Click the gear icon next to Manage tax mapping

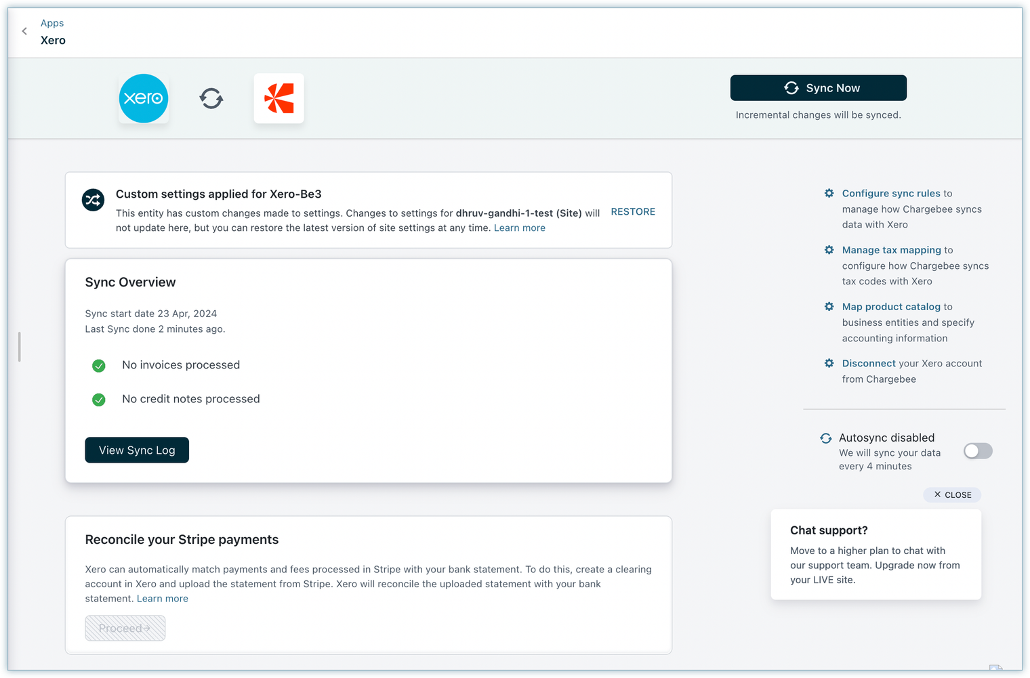[x=829, y=250]
